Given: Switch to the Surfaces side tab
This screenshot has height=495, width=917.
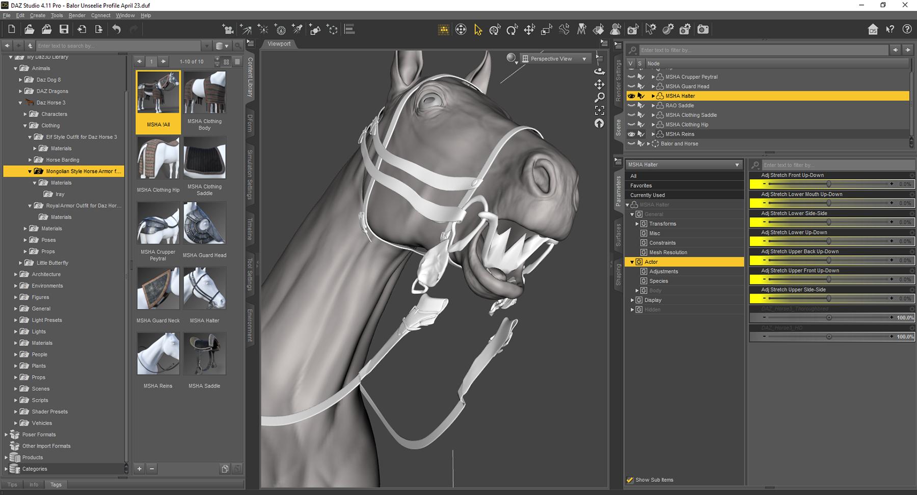Looking at the screenshot, I should (618, 235).
